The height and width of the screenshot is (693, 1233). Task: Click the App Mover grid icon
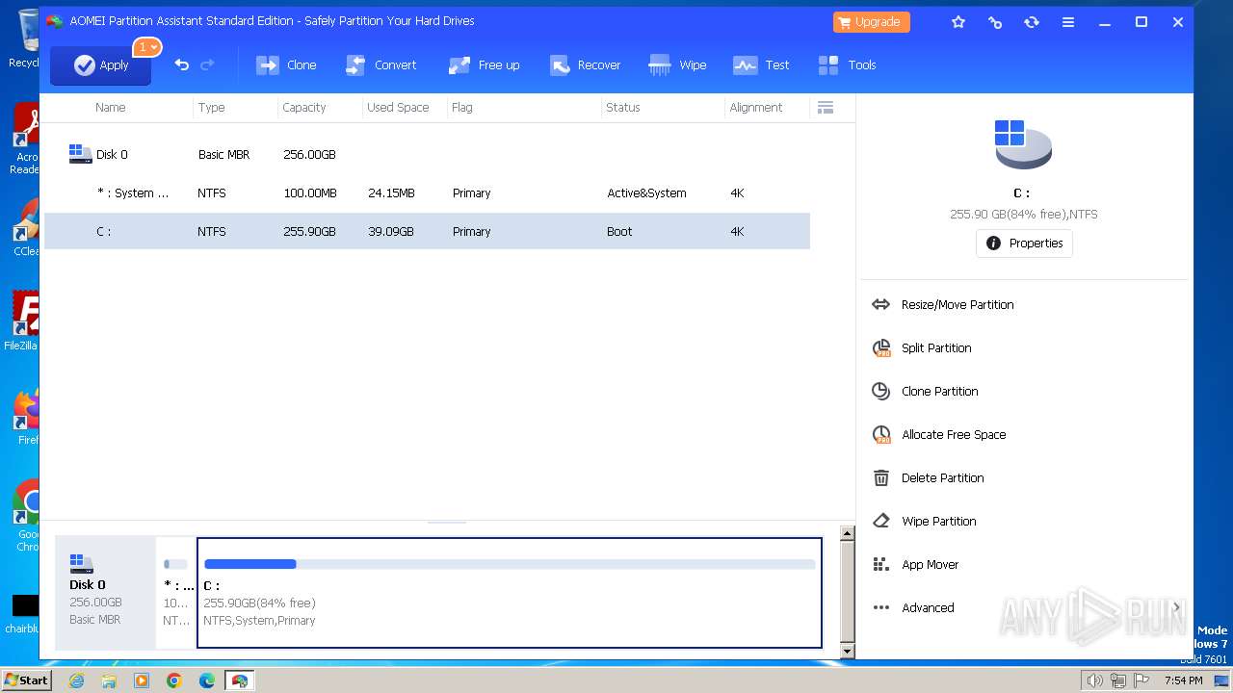tap(880, 564)
